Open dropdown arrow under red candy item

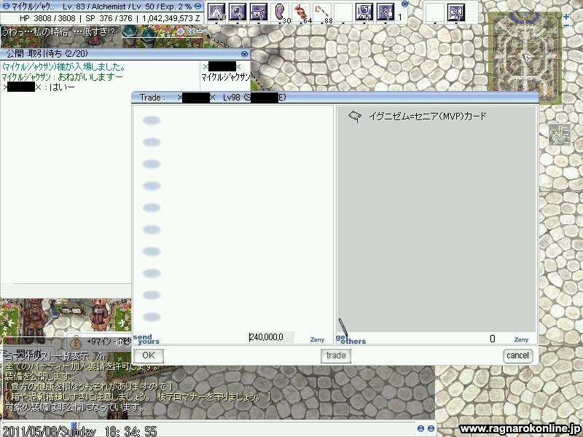(301, 23)
